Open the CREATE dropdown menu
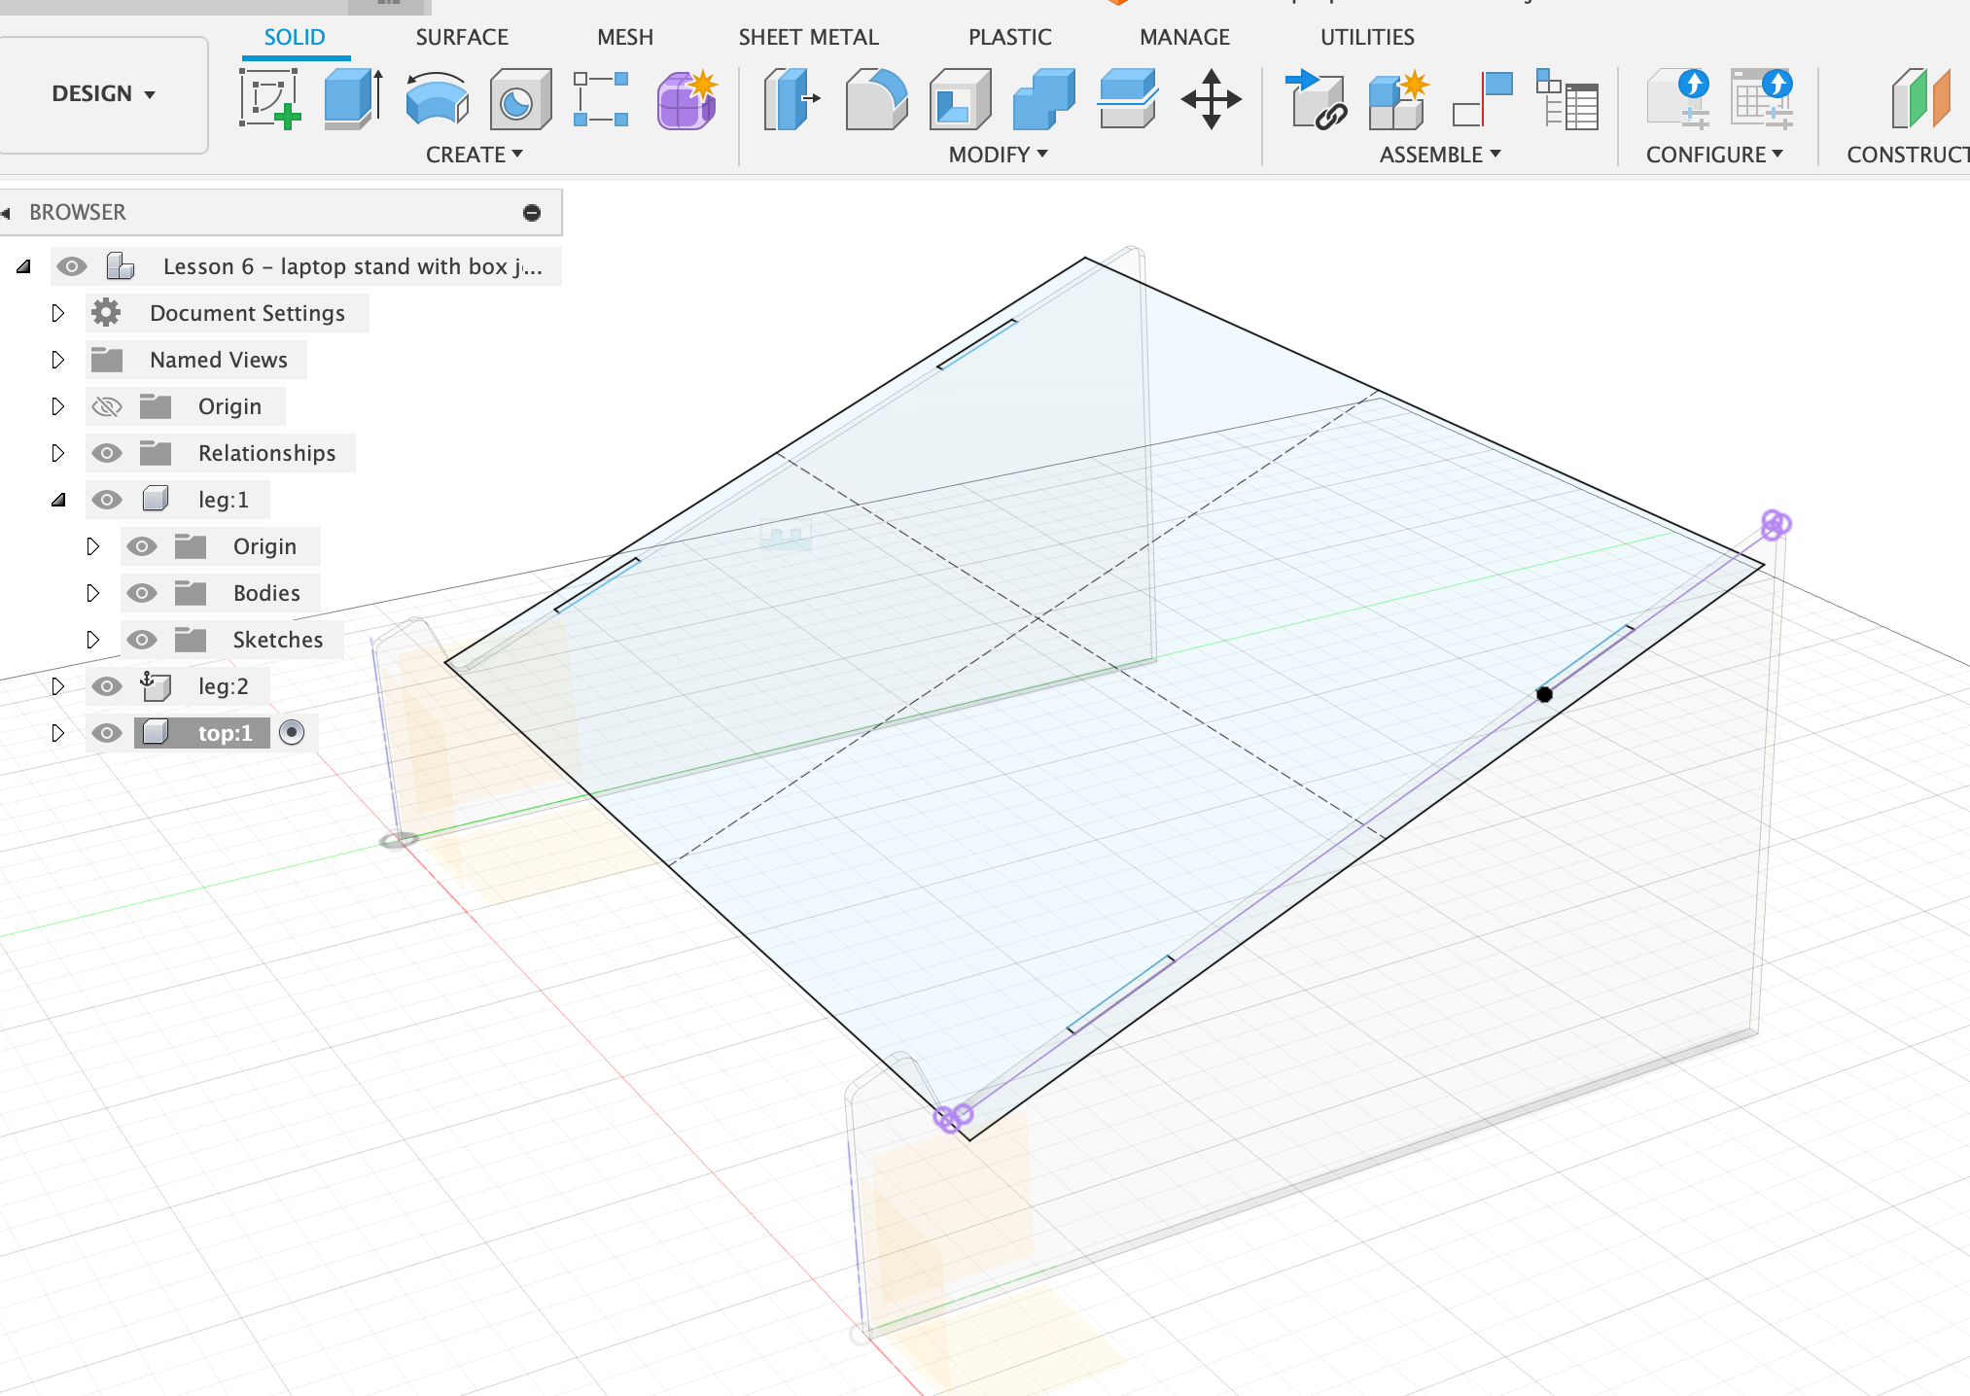 (474, 155)
